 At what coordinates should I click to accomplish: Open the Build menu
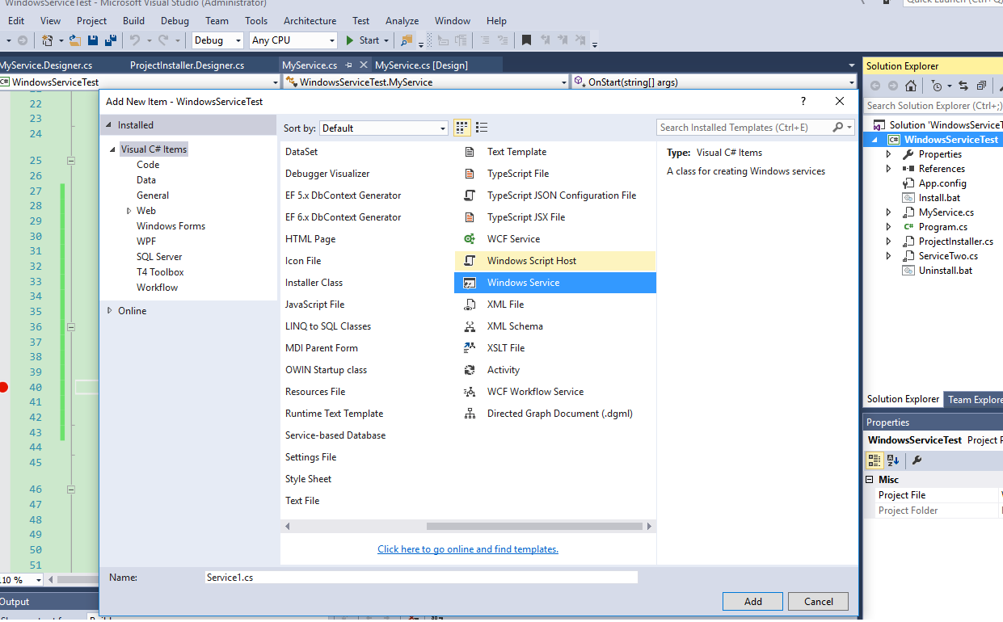click(133, 21)
